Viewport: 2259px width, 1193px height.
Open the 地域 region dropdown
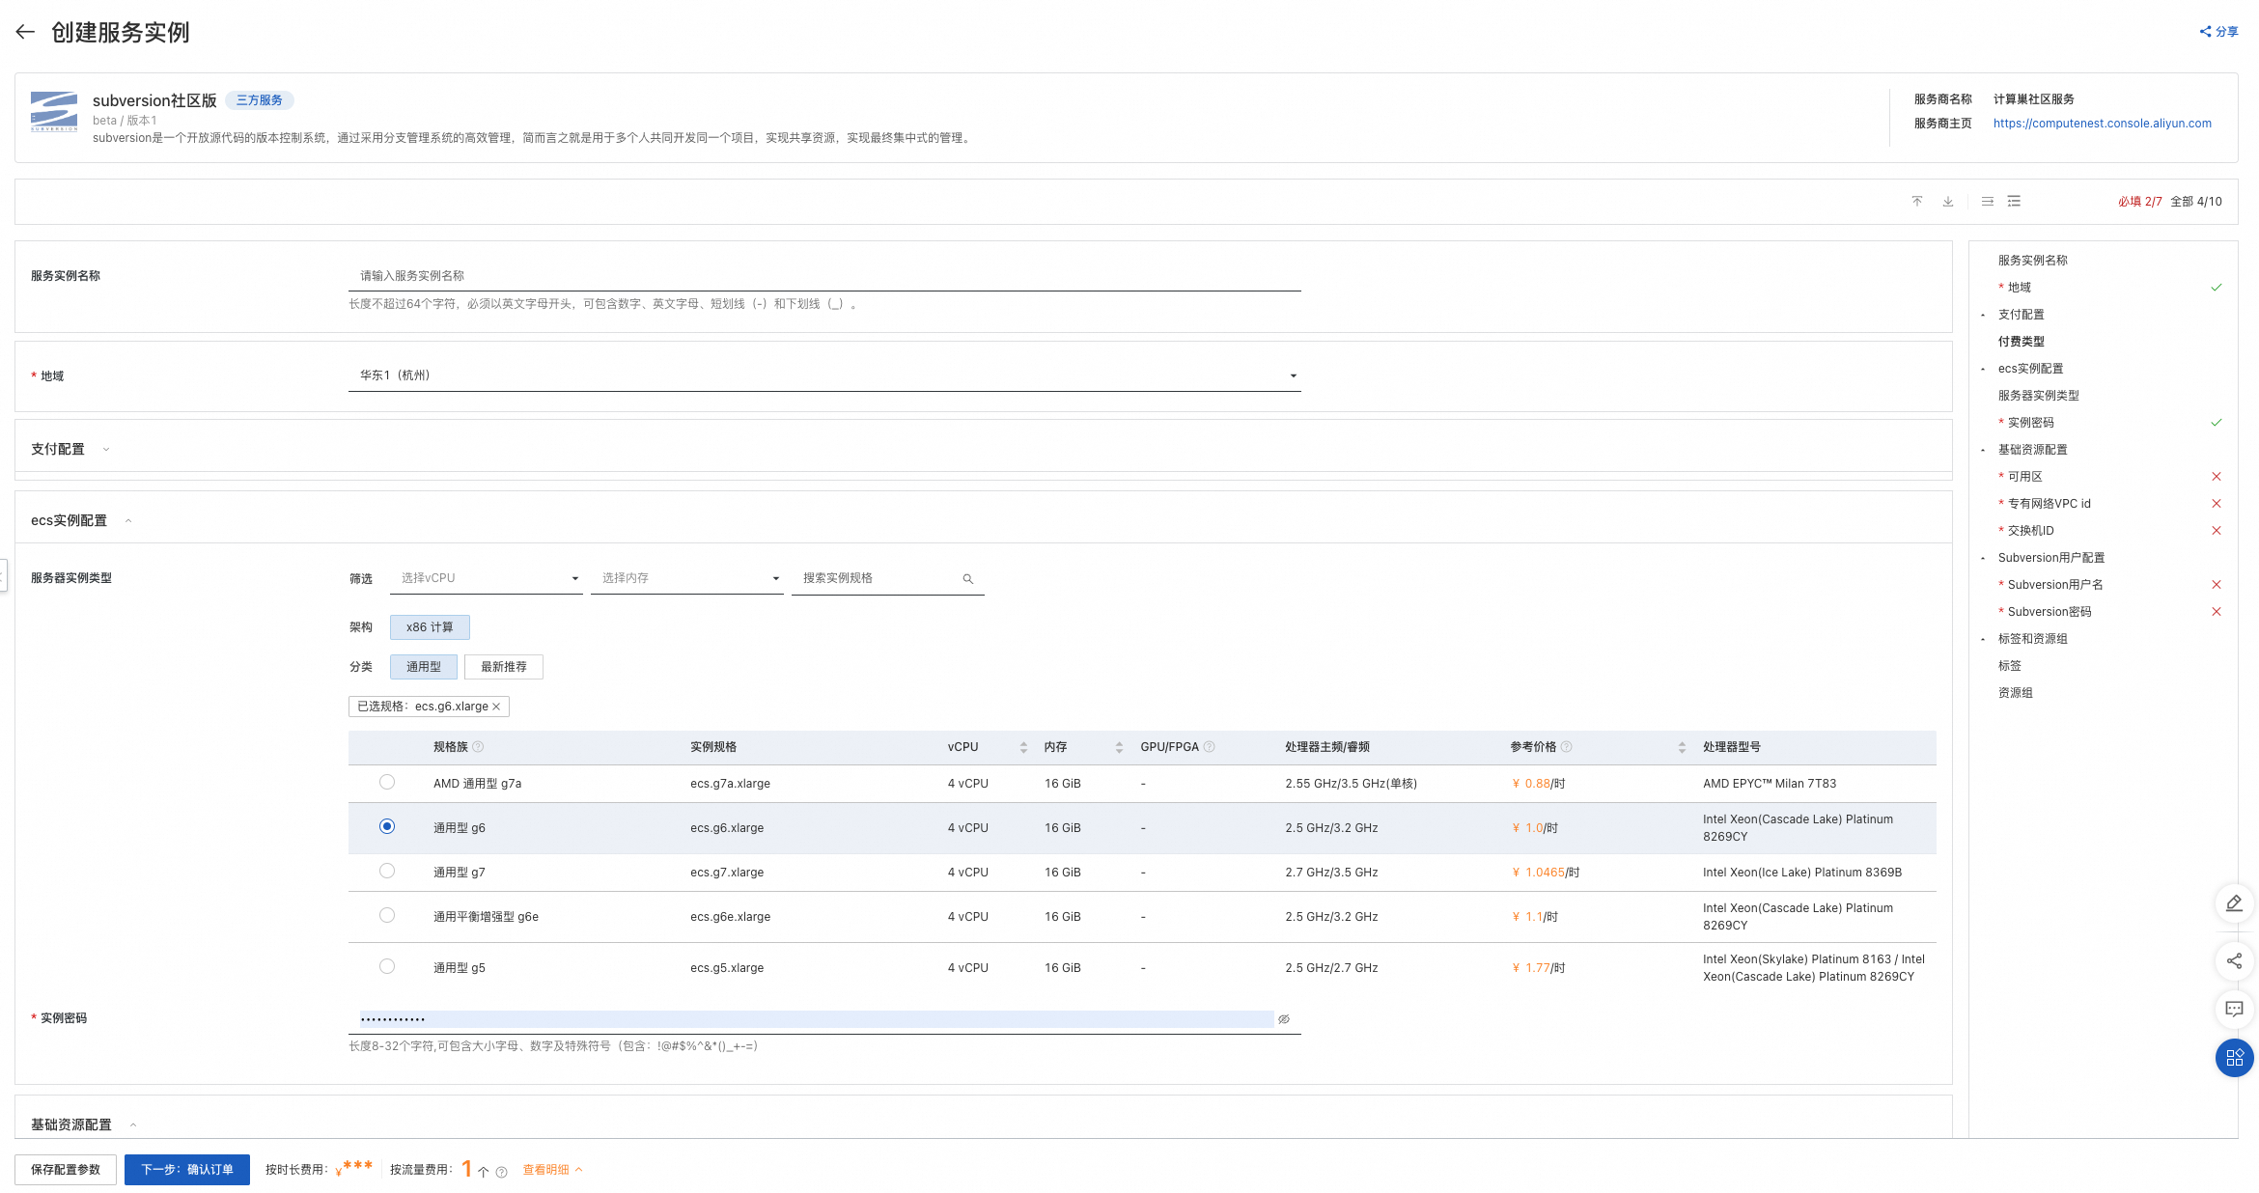click(824, 375)
